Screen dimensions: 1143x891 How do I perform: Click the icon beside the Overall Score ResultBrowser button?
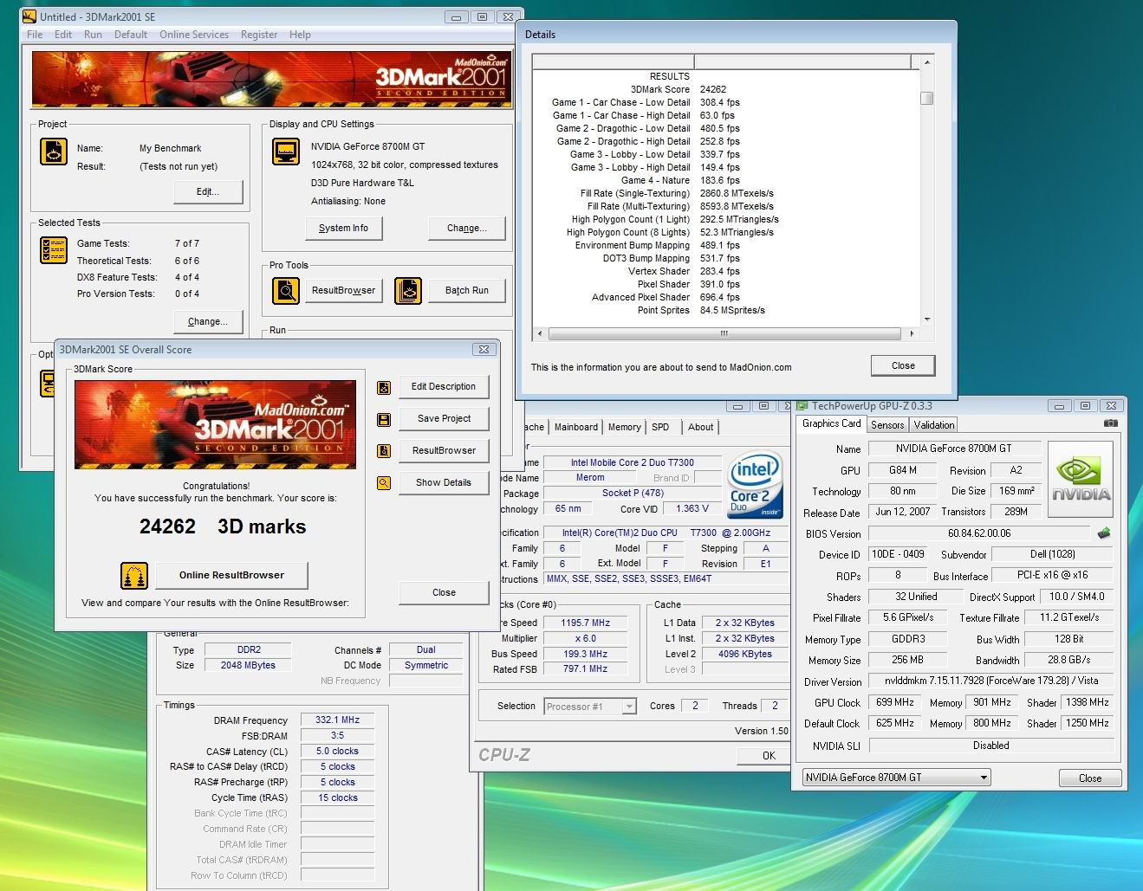click(x=384, y=451)
